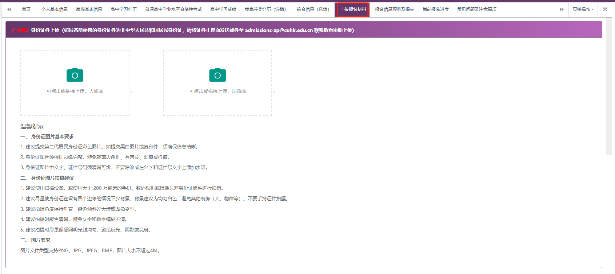Select the 高中学习经历 tab
The height and width of the screenshot is (274, 615).
124,9
